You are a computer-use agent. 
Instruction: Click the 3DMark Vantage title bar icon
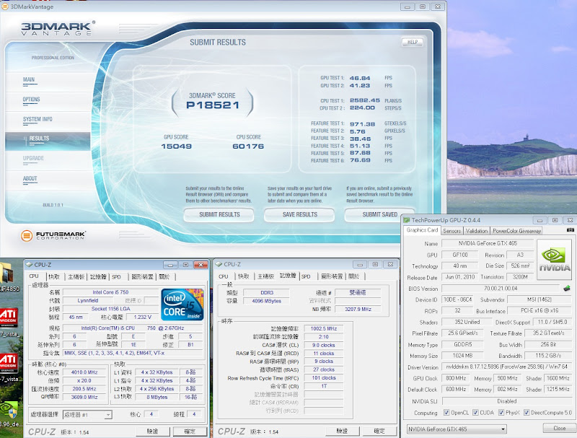pos(5,6)
